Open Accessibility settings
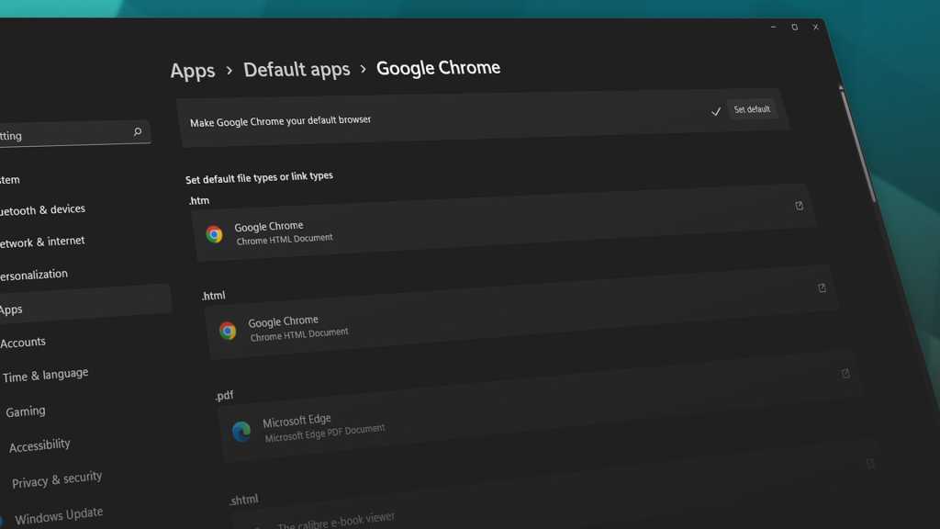The image size is (940, 529). 39,445
